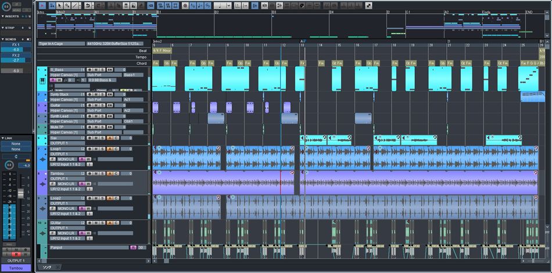Screen dimensions: 552x273
Task: Click the 4/4 F Minor beat marker
Action: coord(162,50)
